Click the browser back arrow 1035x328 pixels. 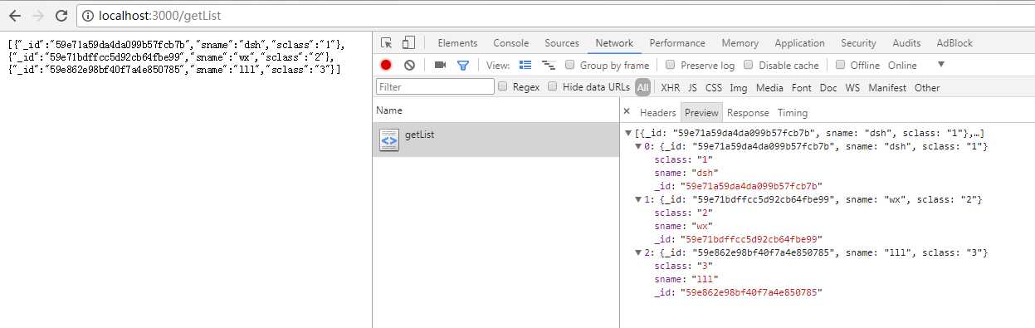[x=14, y=15]
